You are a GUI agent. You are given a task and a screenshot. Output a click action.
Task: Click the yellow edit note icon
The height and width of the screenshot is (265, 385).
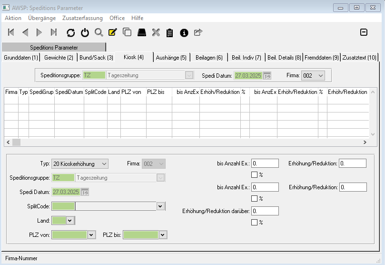[x=113, y=32]
